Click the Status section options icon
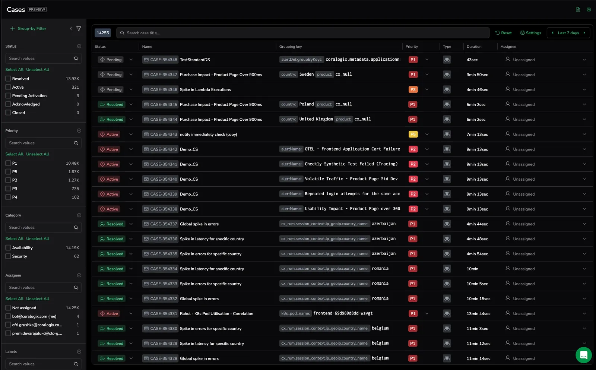The height and width of the screenshot is (370, 596). coord(79,46)
